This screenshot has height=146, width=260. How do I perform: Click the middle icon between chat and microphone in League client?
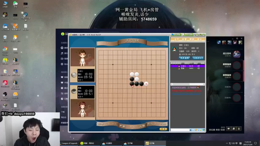[x=234, y=128]
